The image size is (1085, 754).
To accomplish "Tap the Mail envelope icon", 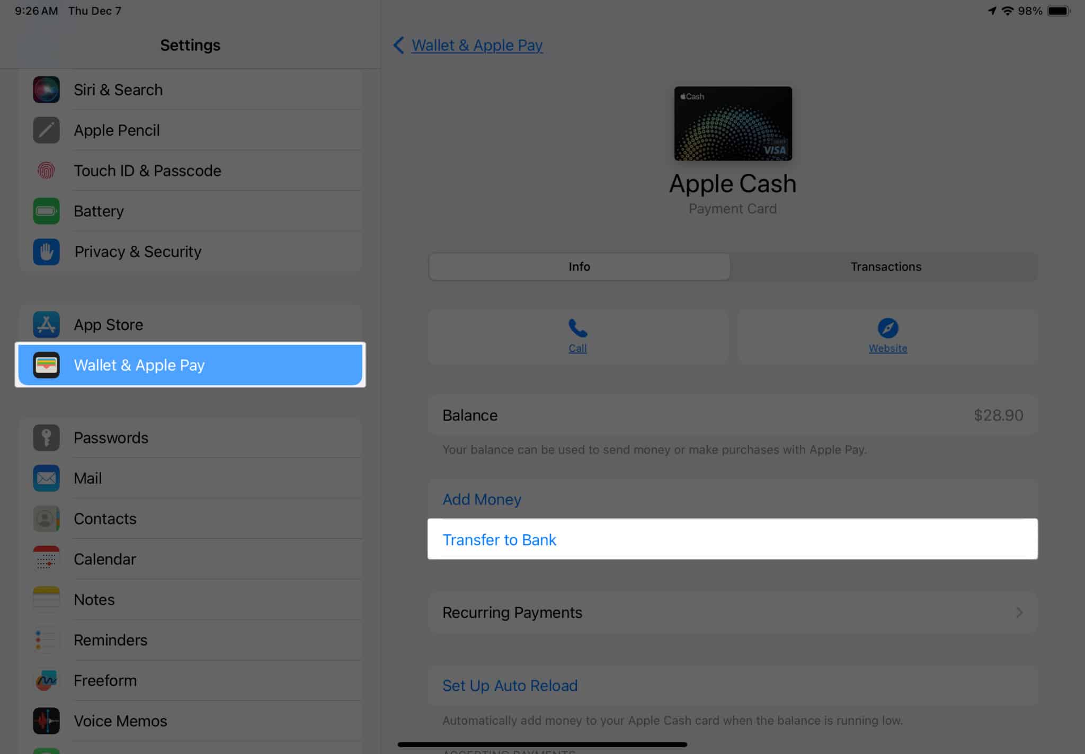I will pos(46,478).
